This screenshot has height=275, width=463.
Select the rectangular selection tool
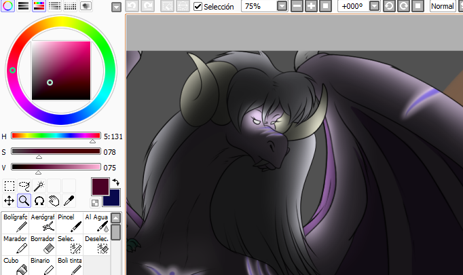pyautogui.click(x=9, y=186)
